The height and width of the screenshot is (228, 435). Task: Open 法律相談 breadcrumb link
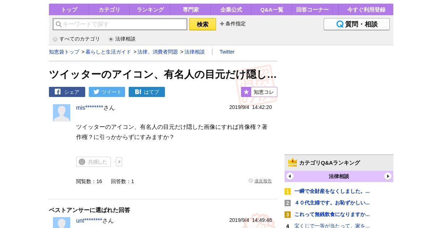pos(195,52)
